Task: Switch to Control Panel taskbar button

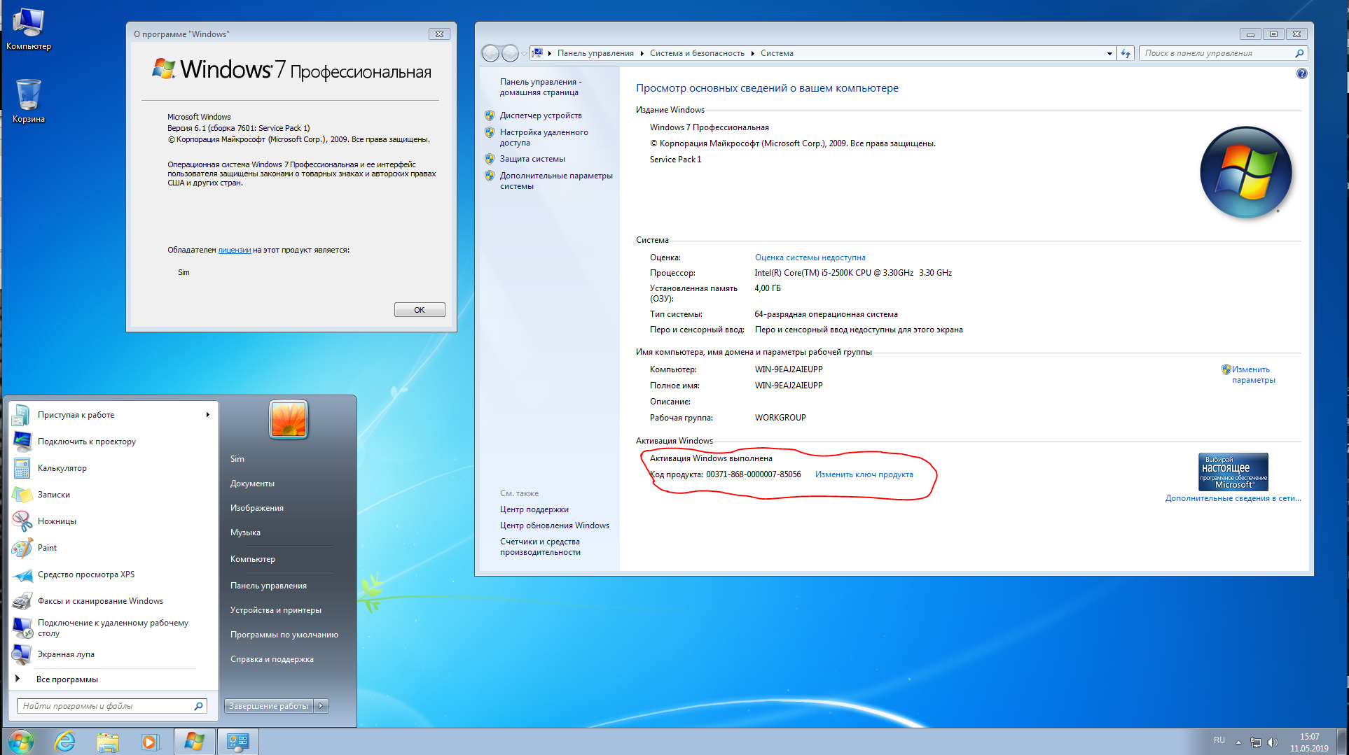Action: click(x=238, y=742)
